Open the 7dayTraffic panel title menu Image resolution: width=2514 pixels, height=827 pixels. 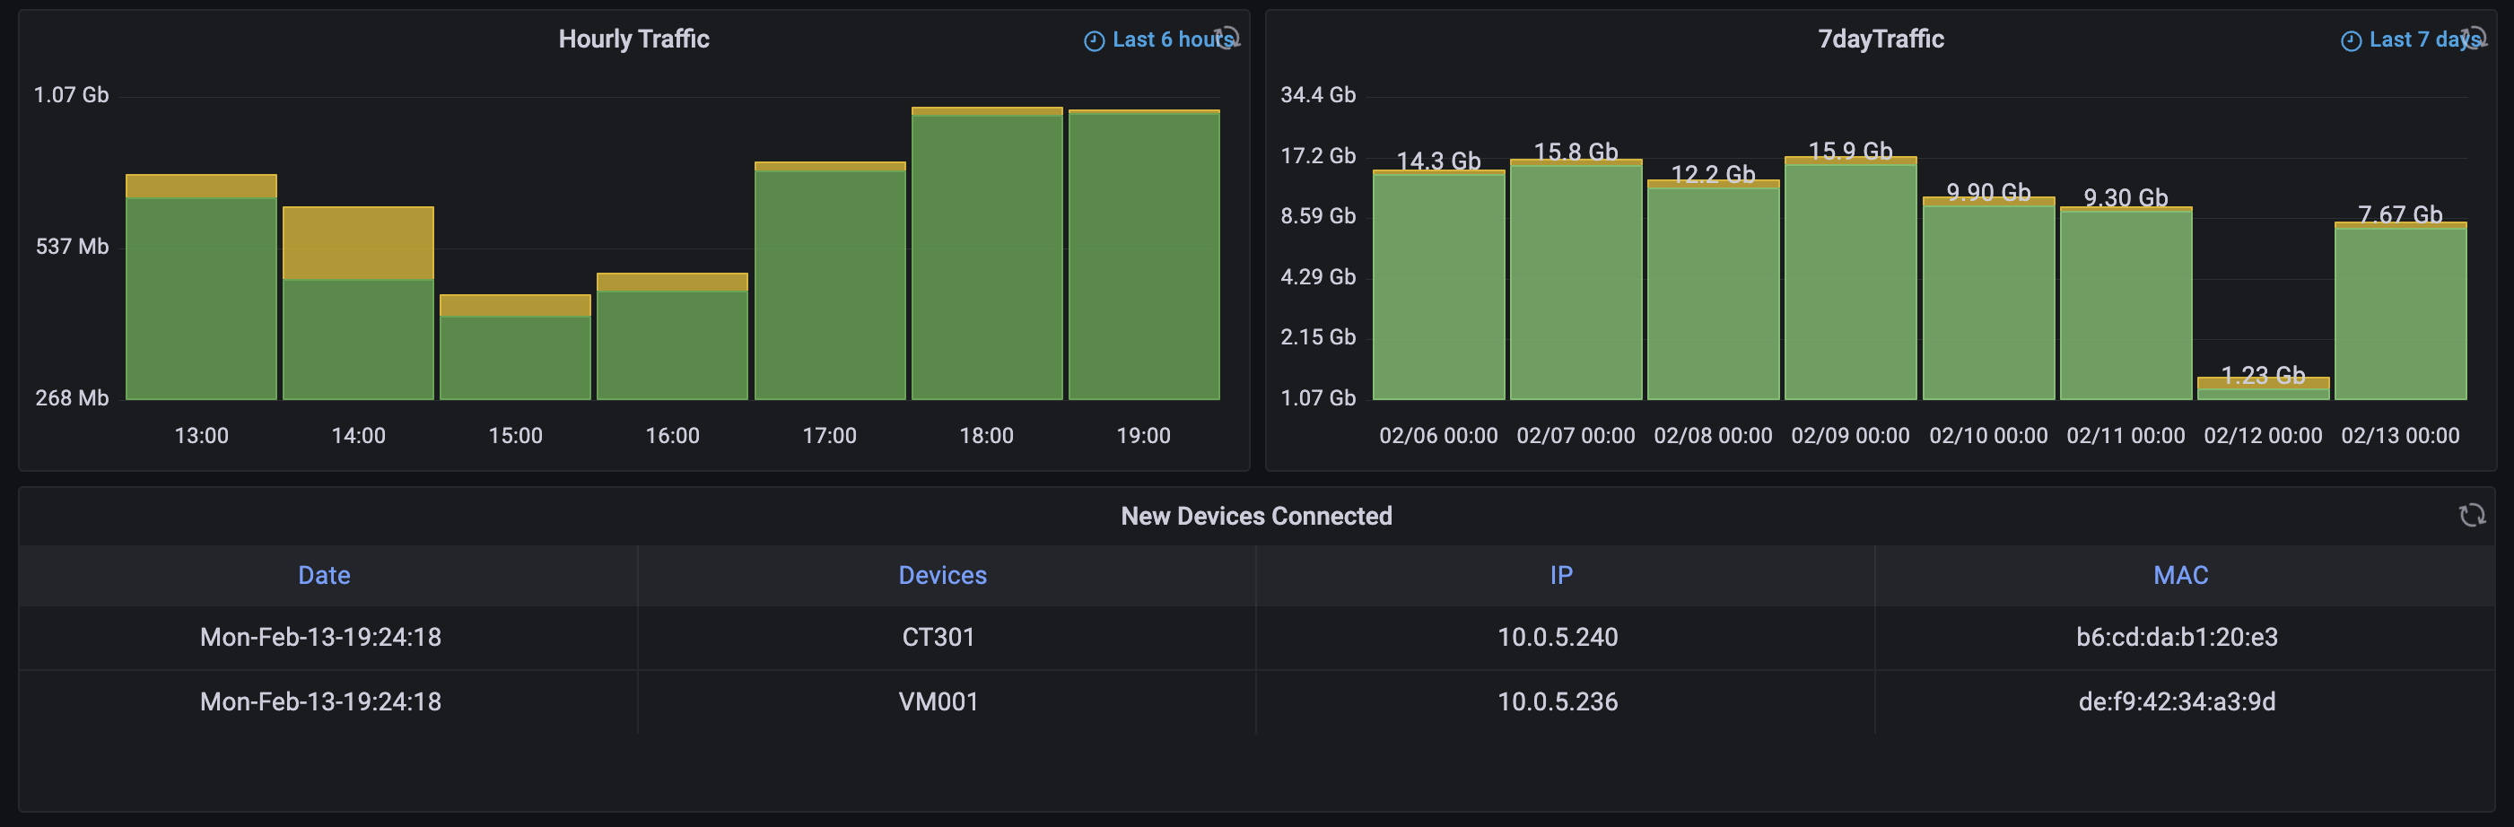pos(1881,39)
